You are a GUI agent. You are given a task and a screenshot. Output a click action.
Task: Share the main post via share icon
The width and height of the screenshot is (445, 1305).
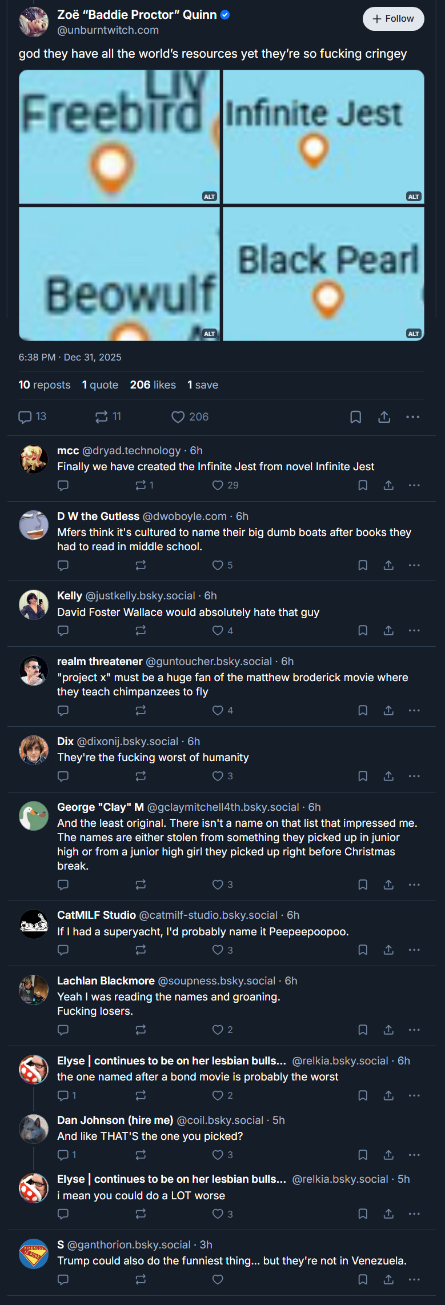(384, 417)
